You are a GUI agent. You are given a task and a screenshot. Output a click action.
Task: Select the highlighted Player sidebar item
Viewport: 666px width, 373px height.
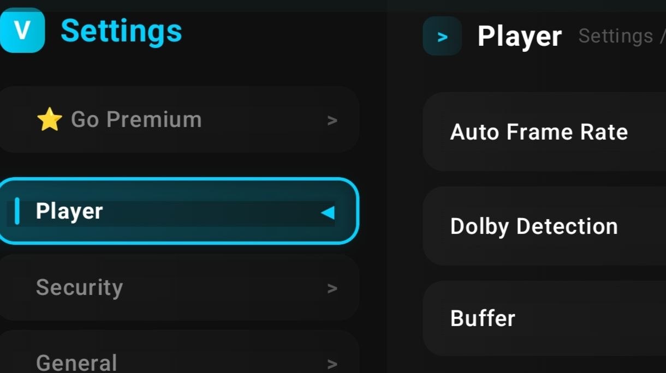[x=178, y=211]
